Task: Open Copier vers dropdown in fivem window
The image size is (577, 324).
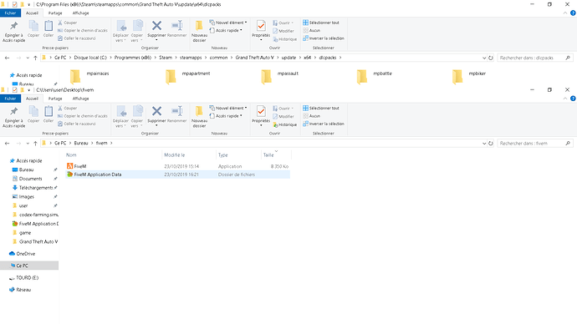Action: 136,116
